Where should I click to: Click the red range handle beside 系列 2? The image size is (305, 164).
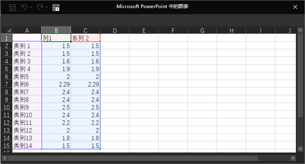pyautogui.click(x=100, y=41)
